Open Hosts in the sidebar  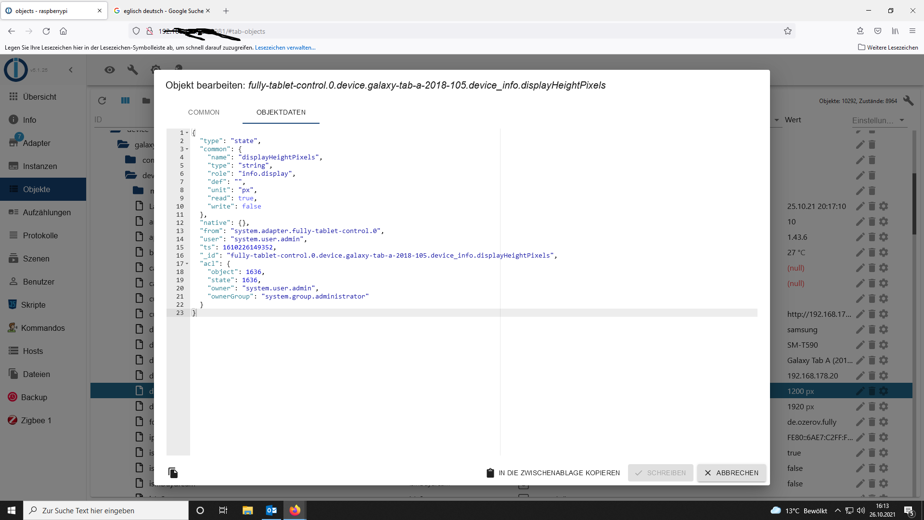coord(43,351)
